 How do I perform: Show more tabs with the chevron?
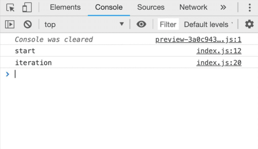tap(223, 7)
